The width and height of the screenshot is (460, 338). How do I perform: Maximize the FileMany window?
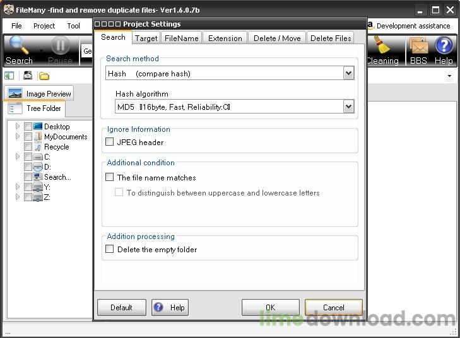(x=435, y=11)
